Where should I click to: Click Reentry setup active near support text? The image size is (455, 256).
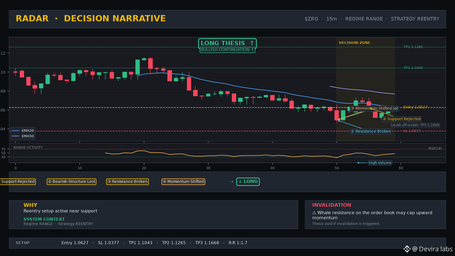click(x=60, y=211)
